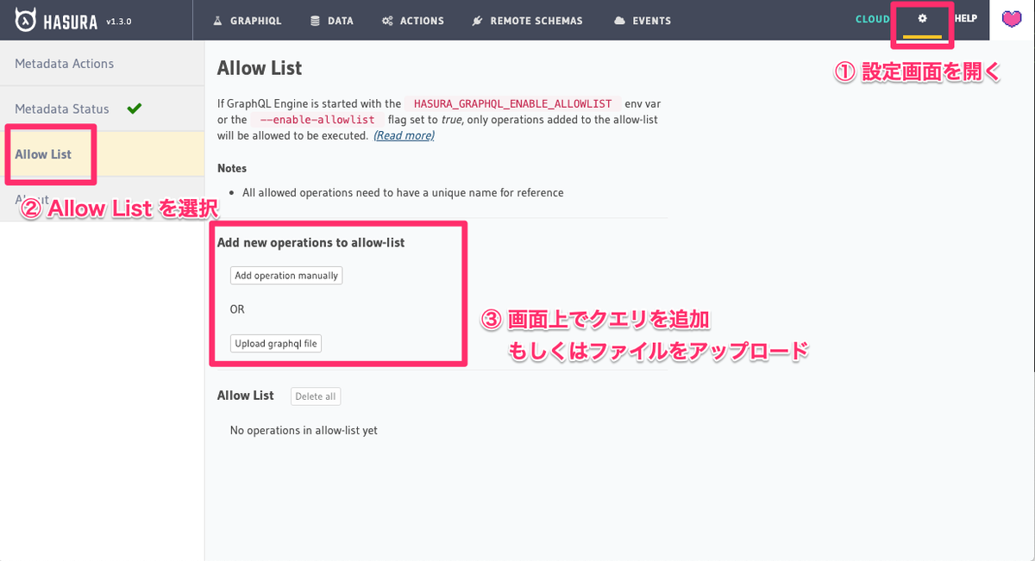This screenshot has width=1035, height=561.
Task: Open the Events tab
Action: pyautogui.click(x=642, y=20)
